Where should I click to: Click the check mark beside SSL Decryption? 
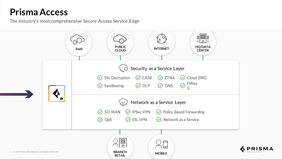coord(100,78)
